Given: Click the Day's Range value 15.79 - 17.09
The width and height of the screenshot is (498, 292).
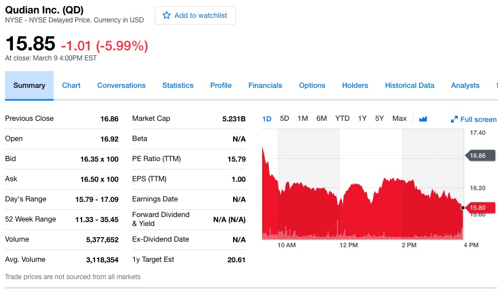Looking at the screenshot, I should (x=97, y=200).
